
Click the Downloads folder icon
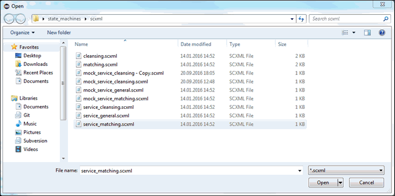(x=18, y=64)
